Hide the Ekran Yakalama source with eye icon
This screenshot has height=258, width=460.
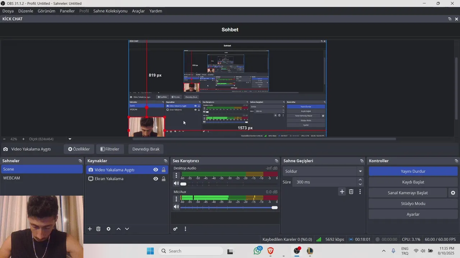pyautogui.click(x=156, y=179)
